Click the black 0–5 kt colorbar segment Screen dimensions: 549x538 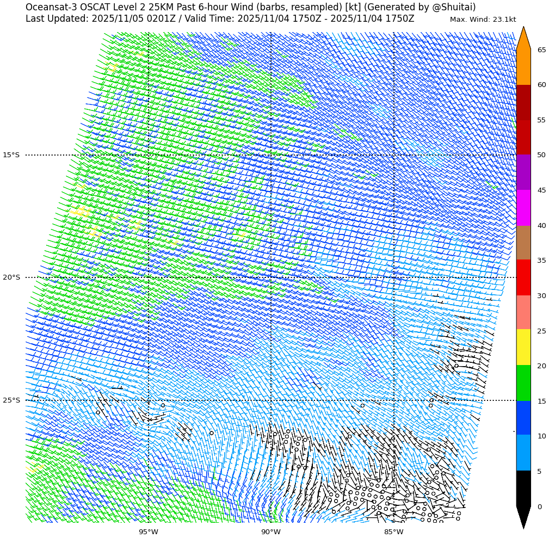(x=523, y=488)
